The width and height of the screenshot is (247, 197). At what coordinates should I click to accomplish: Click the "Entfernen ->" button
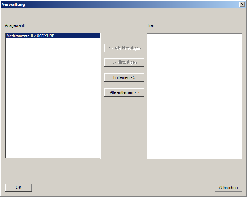[x=124, y=77]
